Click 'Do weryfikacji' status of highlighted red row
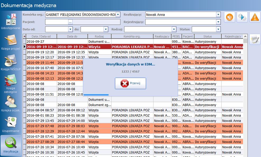 (x=207, y=47)
